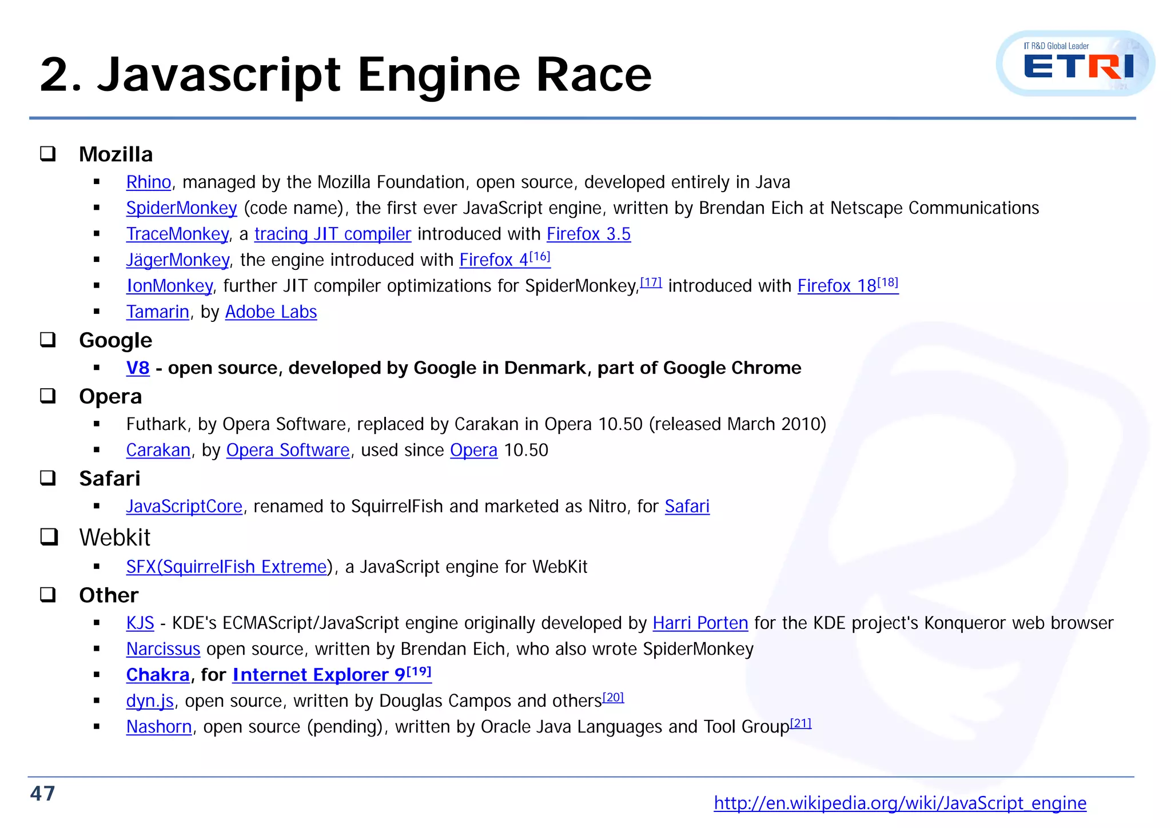The height and width of the screenshot is (828, 1171).
Task: Follow the IonMonkey link
Action: coord(169,286)
